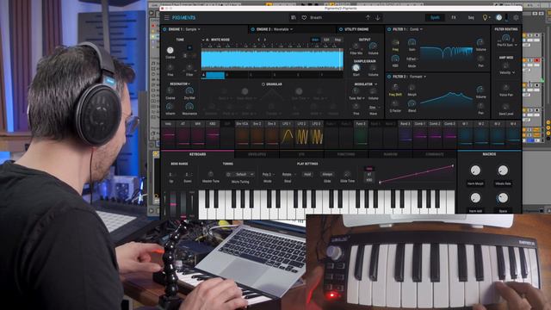
Task: Open the Modulator section dropdown
Action: [x=366, y=84]
